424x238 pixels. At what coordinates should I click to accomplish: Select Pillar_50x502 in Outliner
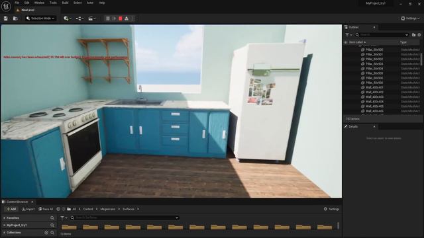click(374, 59)
